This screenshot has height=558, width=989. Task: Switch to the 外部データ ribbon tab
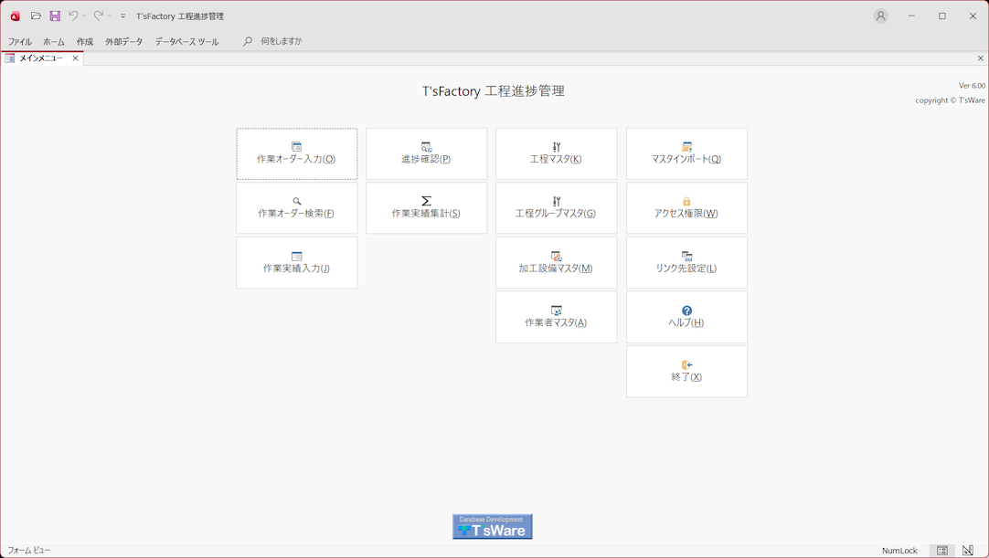123,42
